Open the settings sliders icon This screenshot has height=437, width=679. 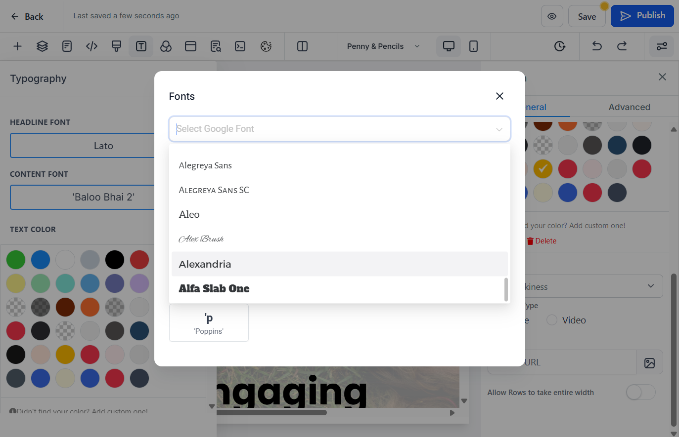(662, 46)
